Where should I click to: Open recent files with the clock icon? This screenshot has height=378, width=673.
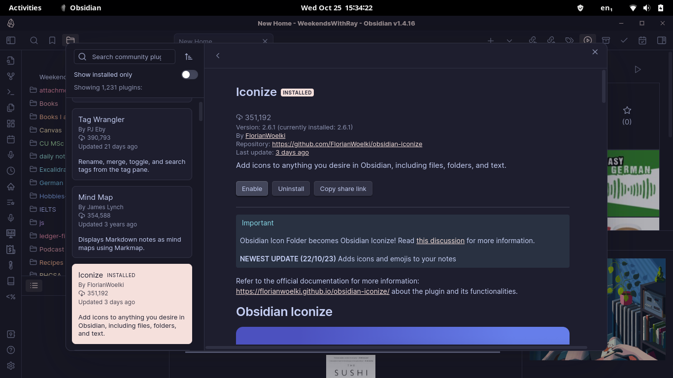click(x=11, y=170)
